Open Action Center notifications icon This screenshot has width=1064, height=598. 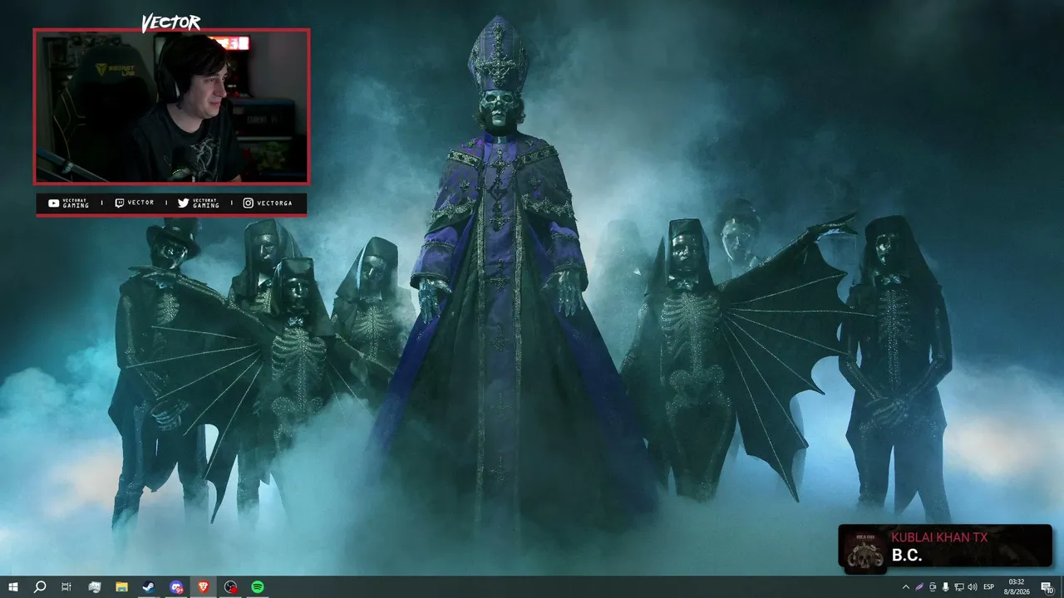click(1047, 587)
